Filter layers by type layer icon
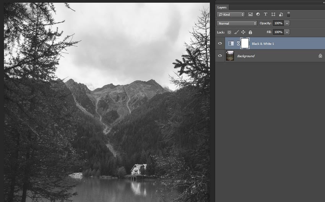Screen dimensions: 325x202 (x=265, y=14)
